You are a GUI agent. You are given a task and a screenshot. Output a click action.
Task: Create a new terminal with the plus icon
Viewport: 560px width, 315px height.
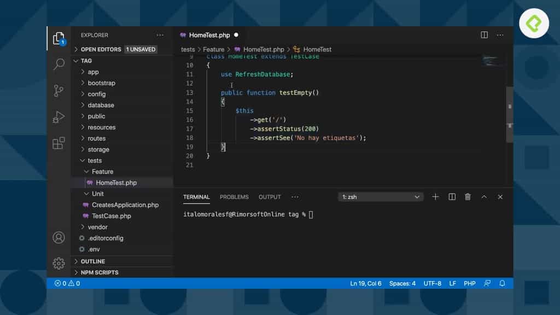(x=435, y=197)
